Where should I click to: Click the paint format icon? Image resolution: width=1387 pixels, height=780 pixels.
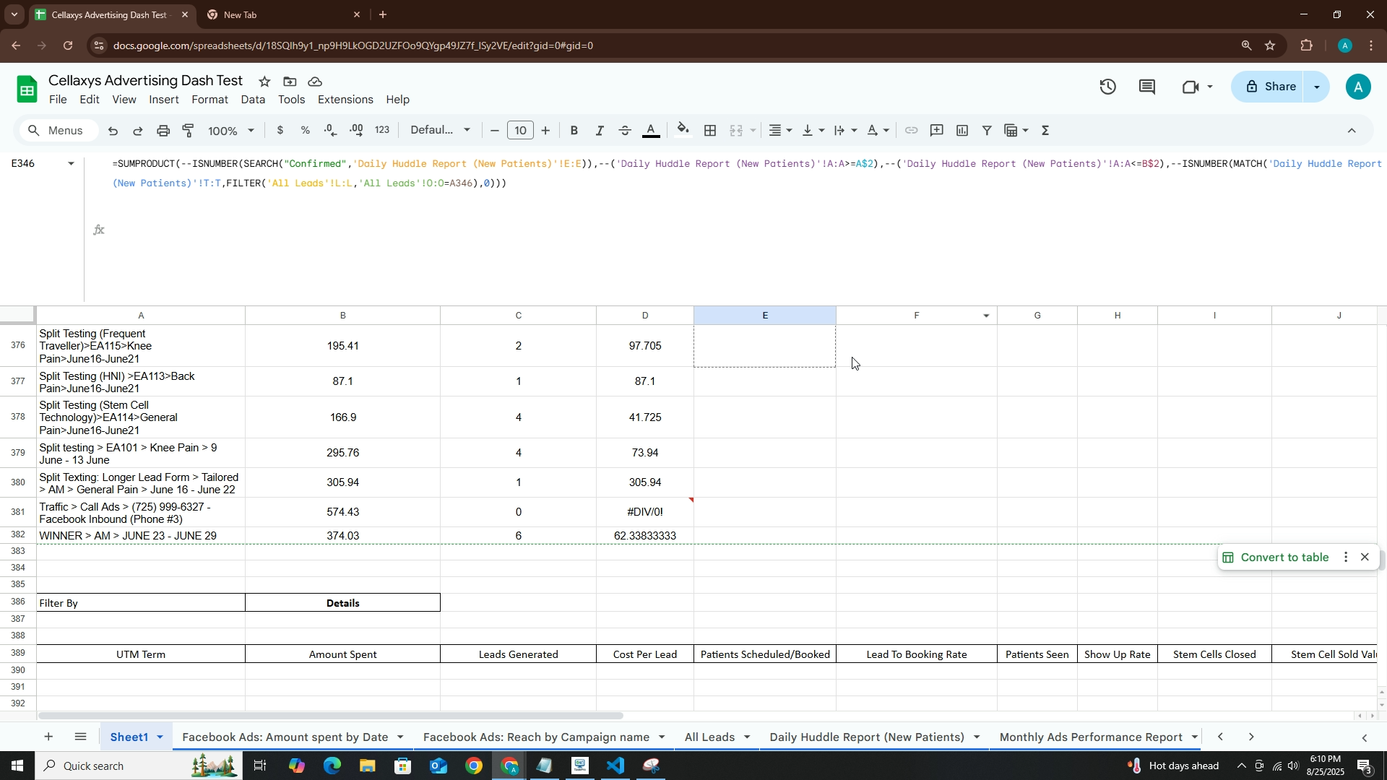coord(189,131)
